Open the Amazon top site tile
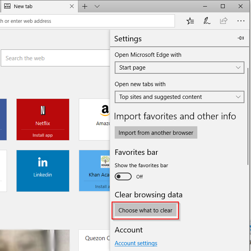This screenshot has width=251, height=251. click(x=95, y=119)
